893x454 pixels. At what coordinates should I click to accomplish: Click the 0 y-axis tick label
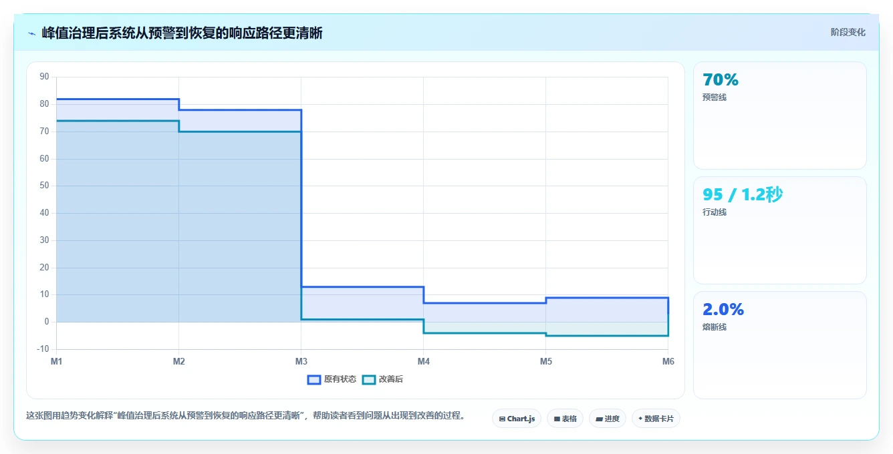coord(47,322)
